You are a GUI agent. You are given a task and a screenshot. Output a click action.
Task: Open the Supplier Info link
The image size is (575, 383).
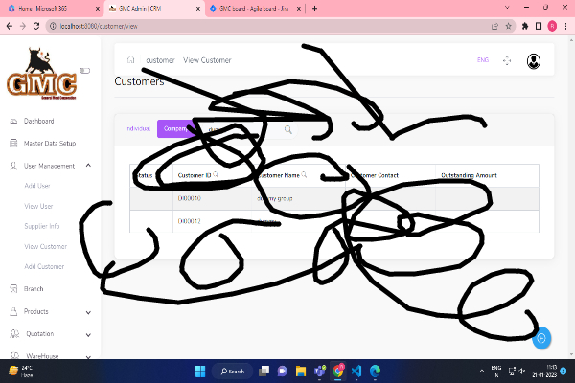click(x=42, y=226)
